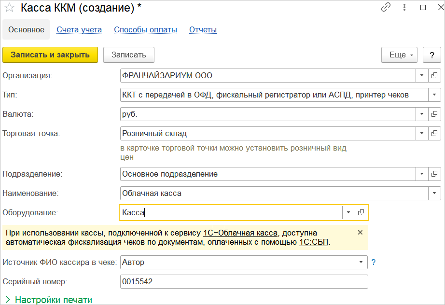Screen dimensions: 445x305
Task: Switch to the Счета учета tab
Action: [79, 30]
